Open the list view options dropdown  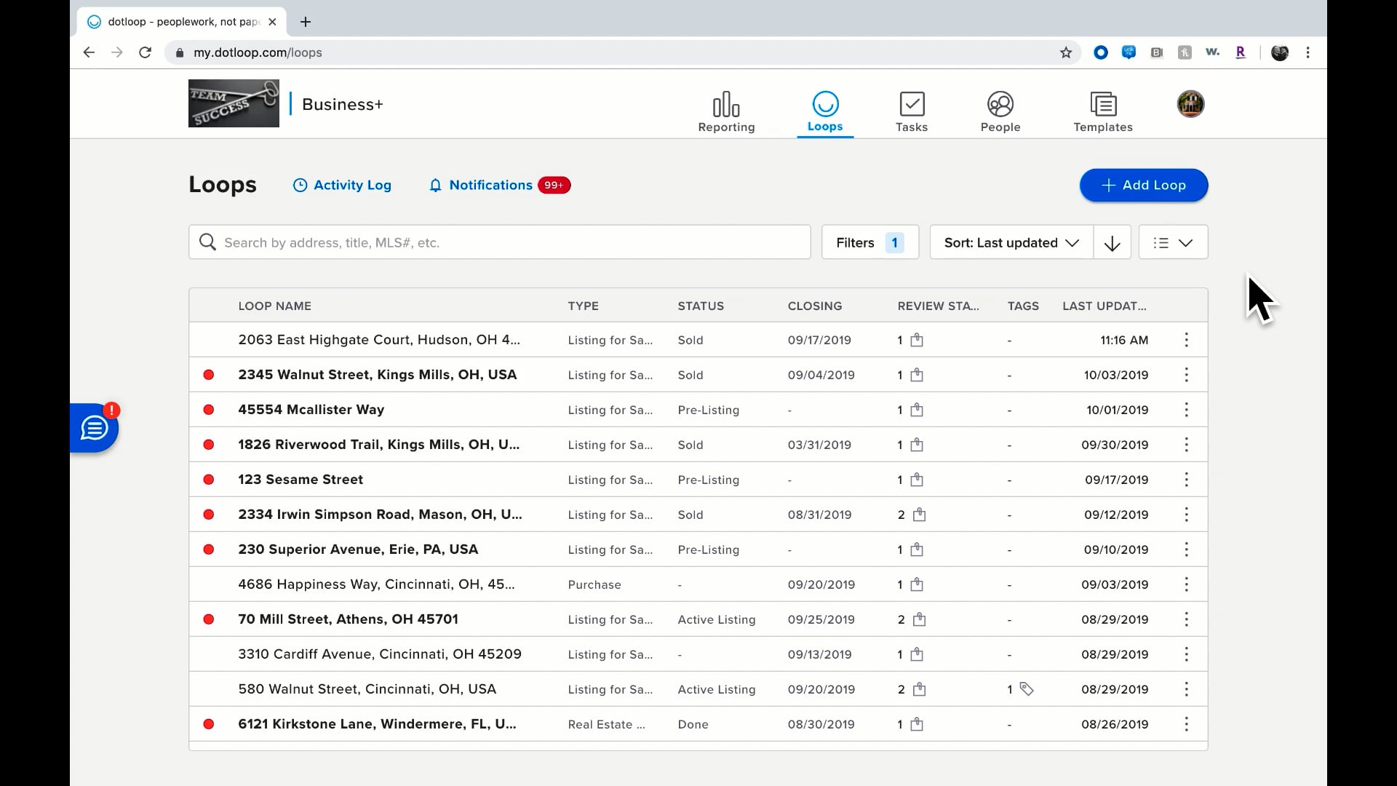click(x=1173, y=242)
